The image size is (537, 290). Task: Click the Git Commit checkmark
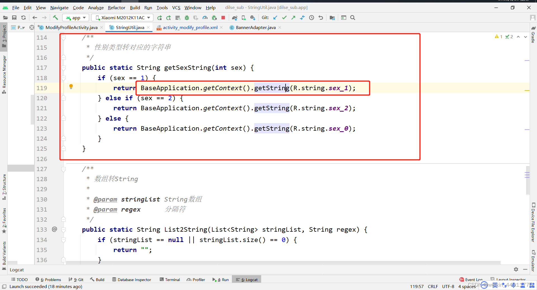284,18
